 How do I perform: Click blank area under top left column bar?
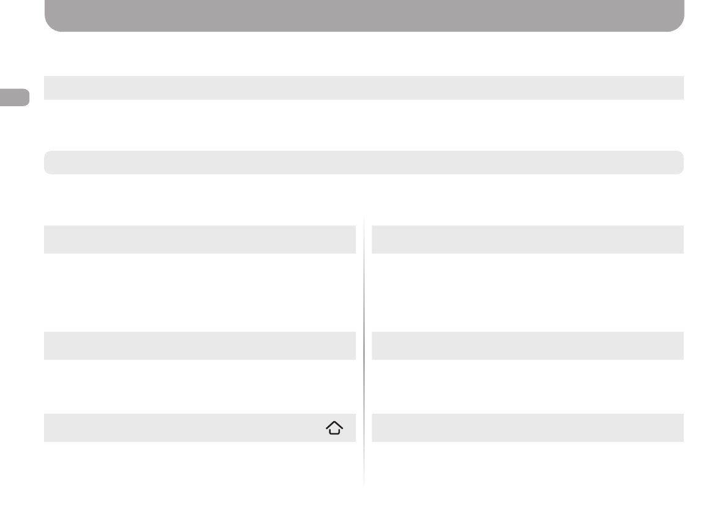(x=199, y=292)
